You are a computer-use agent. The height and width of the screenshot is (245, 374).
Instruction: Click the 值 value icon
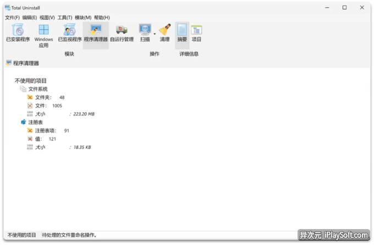(30, 139)
